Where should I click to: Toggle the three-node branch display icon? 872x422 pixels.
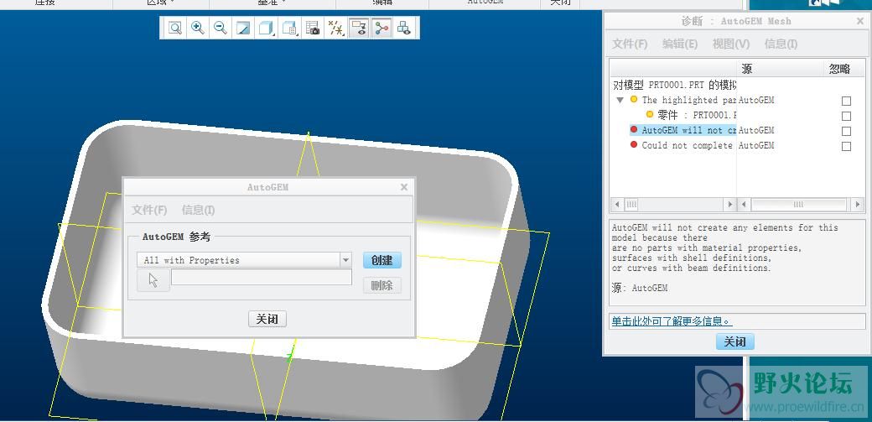tap(381, 28)
